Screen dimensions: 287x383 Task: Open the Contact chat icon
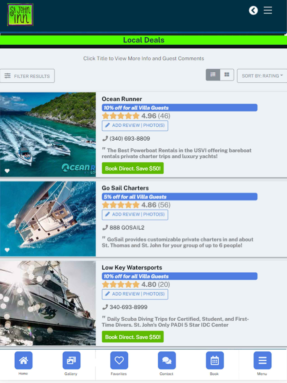[x=167, y=360]
